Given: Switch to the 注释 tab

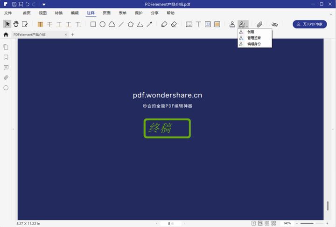Looking at the screenshot, I should click(91, 13).
